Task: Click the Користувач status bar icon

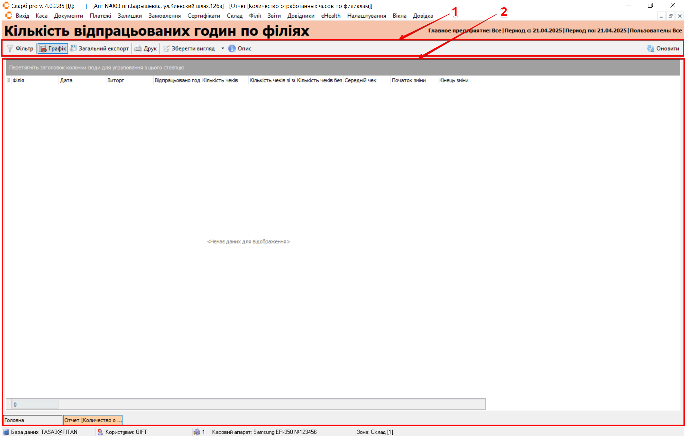Action: click(x=100, y=432)
